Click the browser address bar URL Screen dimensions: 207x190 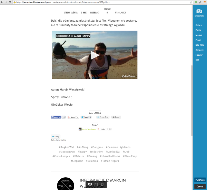100,2
